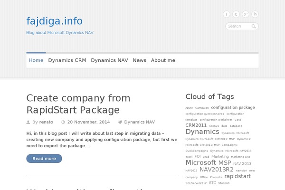The image size is (285, 190).
Task: Open the Dynamics NAV post category
Action: tap(139, 122)
